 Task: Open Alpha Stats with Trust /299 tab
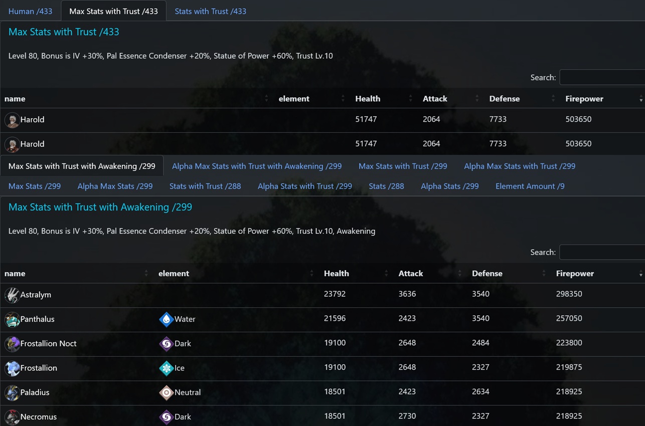tap(305, 186)
